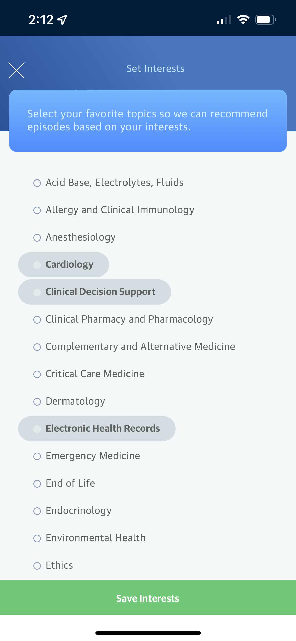Deselect the Cardiology interest

(64, 265)
